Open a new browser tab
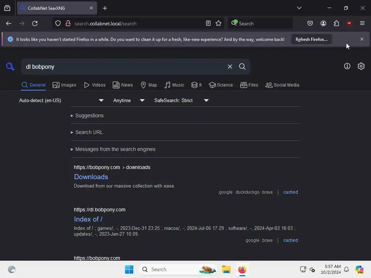371x278 pixels. point(105,8)
